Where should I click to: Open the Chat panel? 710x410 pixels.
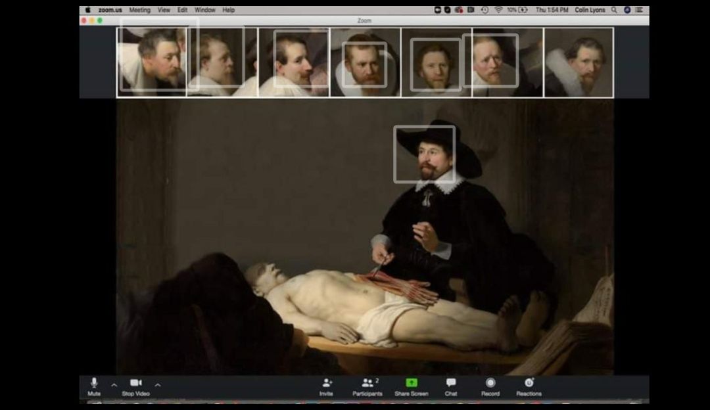(450, 387)
